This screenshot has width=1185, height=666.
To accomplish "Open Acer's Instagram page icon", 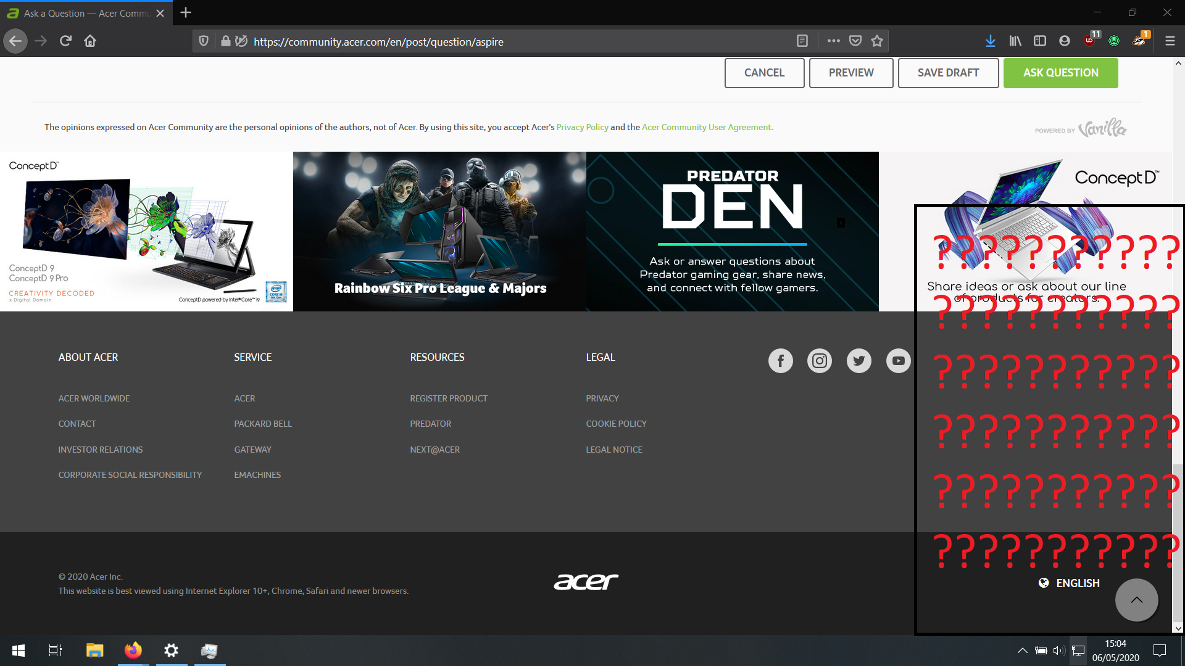I will (820, 360).
